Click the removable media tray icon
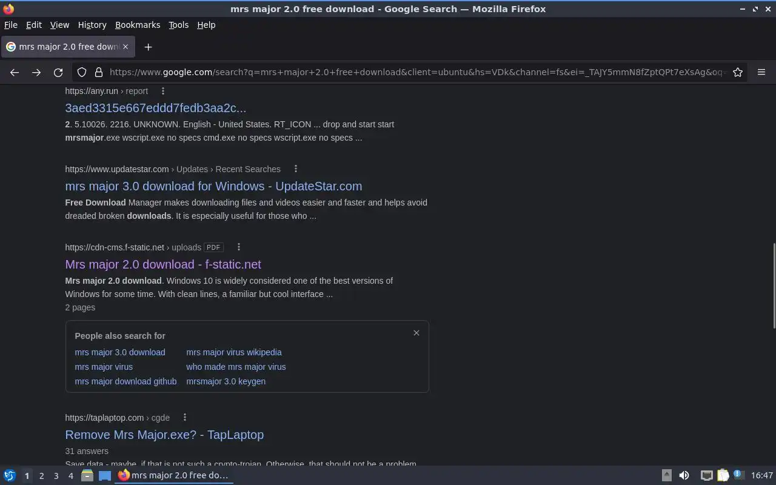776x485 pixels. 666,475
